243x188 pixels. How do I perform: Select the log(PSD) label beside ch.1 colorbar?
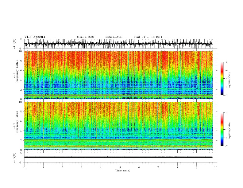tap(230, 80)
